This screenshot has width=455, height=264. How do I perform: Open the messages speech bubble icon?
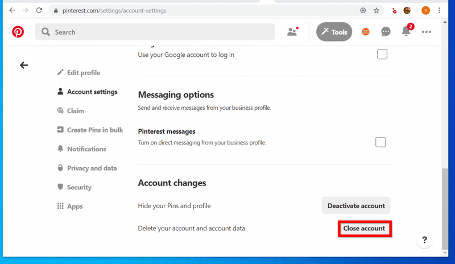click(386, 32)
